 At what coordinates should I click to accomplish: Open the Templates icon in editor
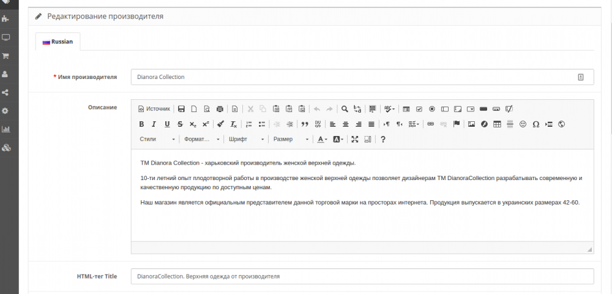[x=234, y=109]
